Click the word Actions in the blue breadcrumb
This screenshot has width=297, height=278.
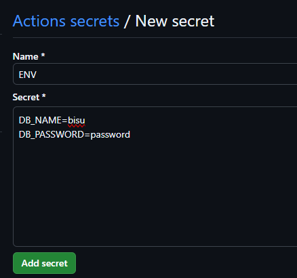39,21
